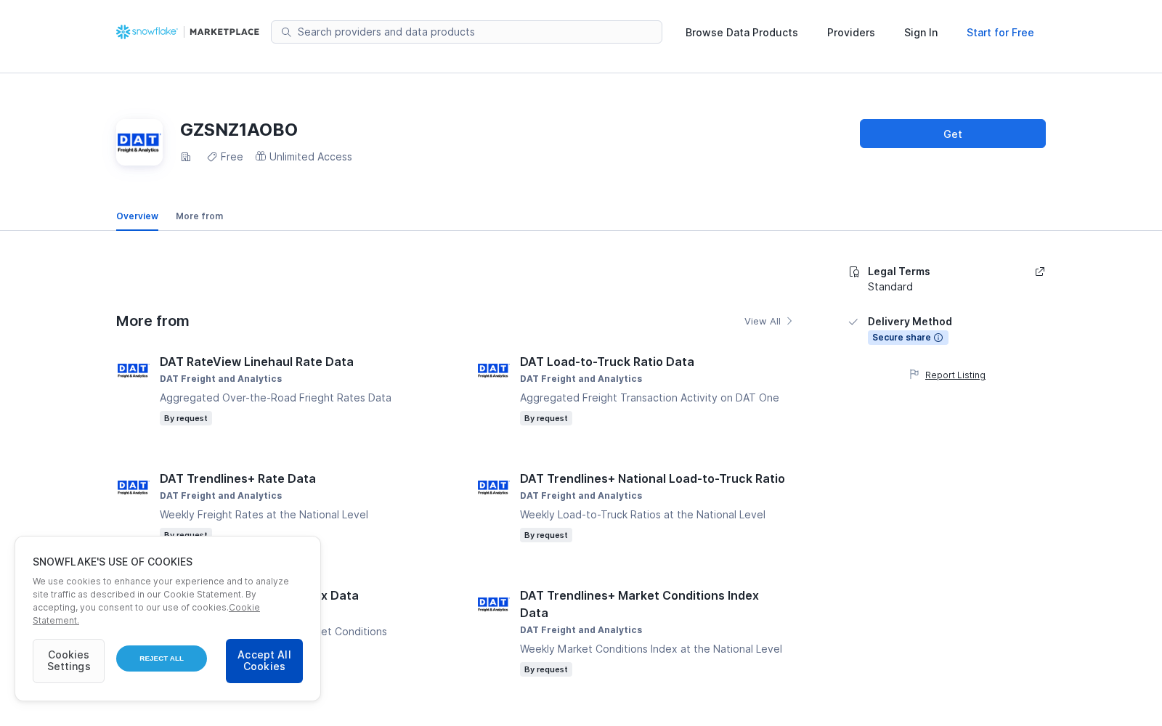Click the SNOWFLAKE'S USE OF COOKIES heading
Viewport: 1162px width, 726px height.
[113, 562]
